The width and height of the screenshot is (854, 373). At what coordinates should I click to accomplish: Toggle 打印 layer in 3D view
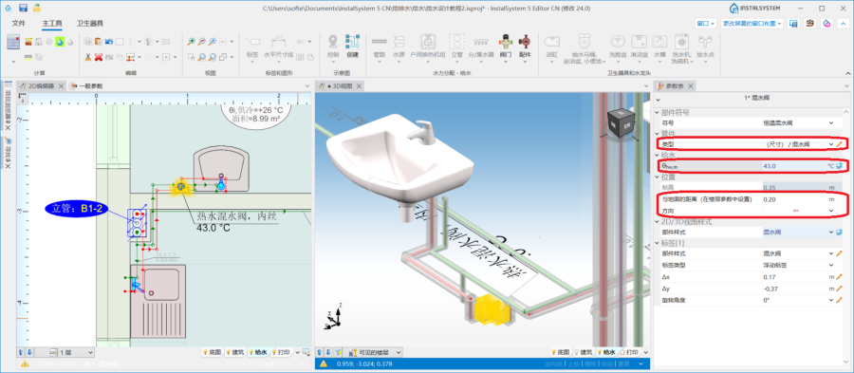click(629, 352)
